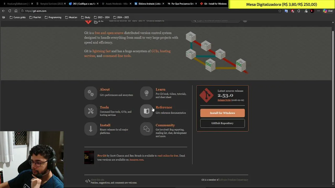The height and width of the screenshot is (188, 335).
Task: Open the About section icon
Action: point(91,93)
